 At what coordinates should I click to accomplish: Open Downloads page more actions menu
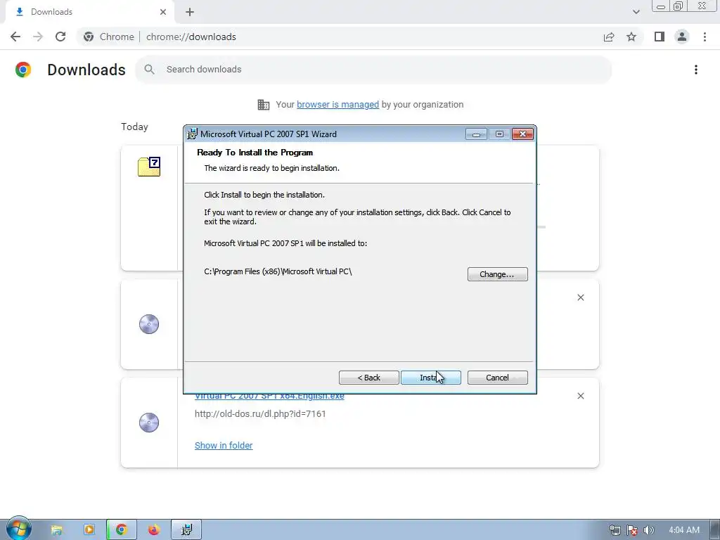(x=696, y=70)
